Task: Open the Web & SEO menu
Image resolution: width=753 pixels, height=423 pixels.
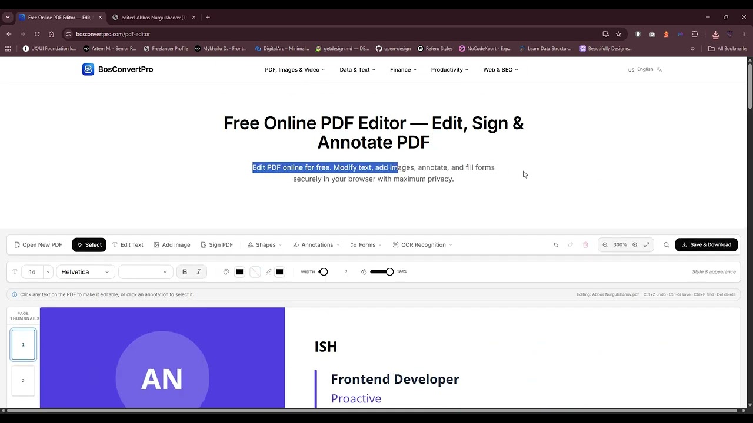Action: [501, 70]
